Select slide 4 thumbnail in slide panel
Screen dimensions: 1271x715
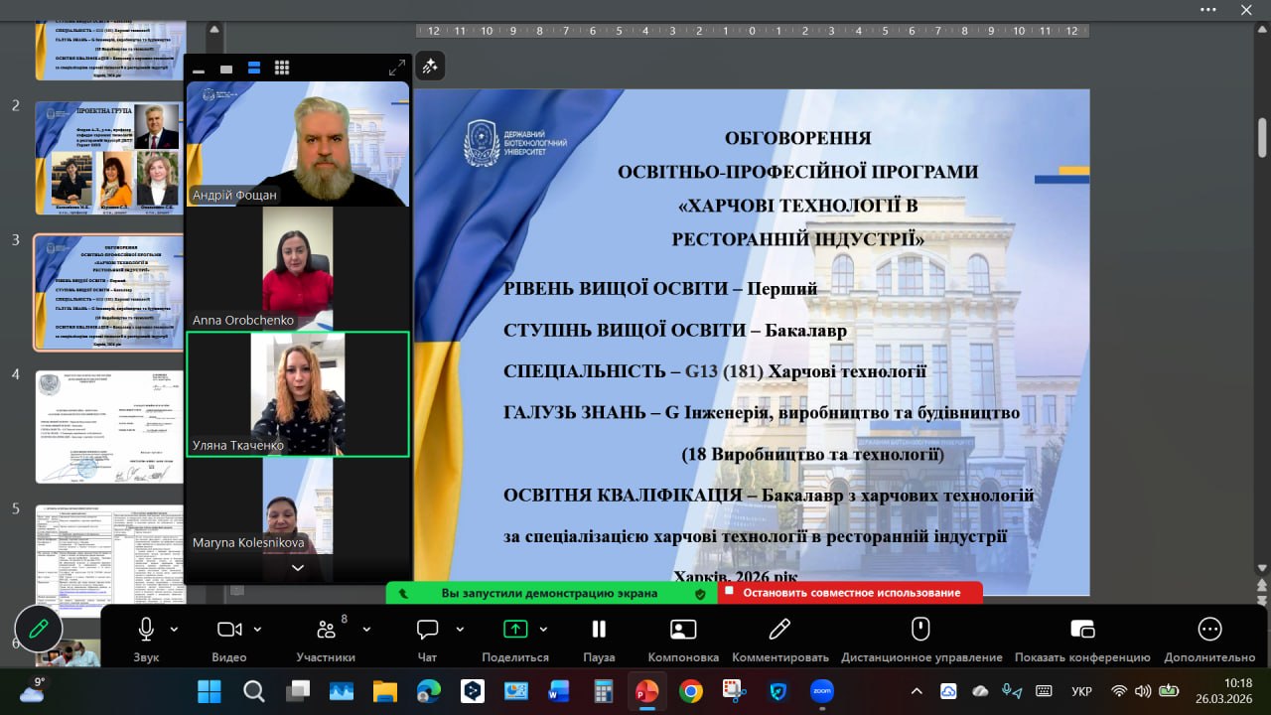coord(109,427)
